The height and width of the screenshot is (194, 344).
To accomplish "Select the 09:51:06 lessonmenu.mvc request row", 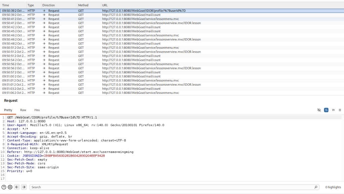I will click(x=172, y=93).
